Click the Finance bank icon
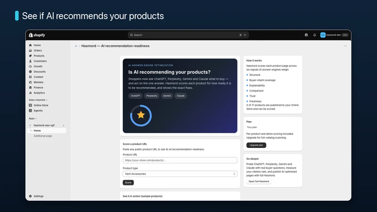 [30, 88]
